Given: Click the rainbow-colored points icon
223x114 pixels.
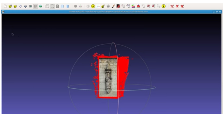Looking at the screenshot, I should pos(133,6).
